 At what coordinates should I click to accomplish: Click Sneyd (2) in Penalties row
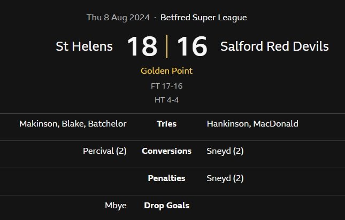click(x=225, y=178)
